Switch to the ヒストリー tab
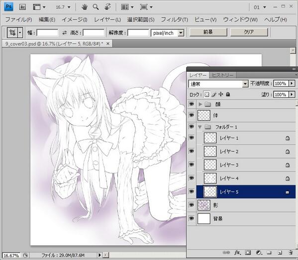Viewport: 298px width, 260px height. click(222, 75)
